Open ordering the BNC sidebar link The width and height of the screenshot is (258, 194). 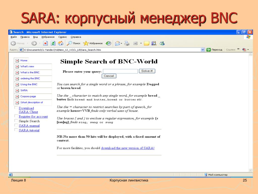coord(30,78)
